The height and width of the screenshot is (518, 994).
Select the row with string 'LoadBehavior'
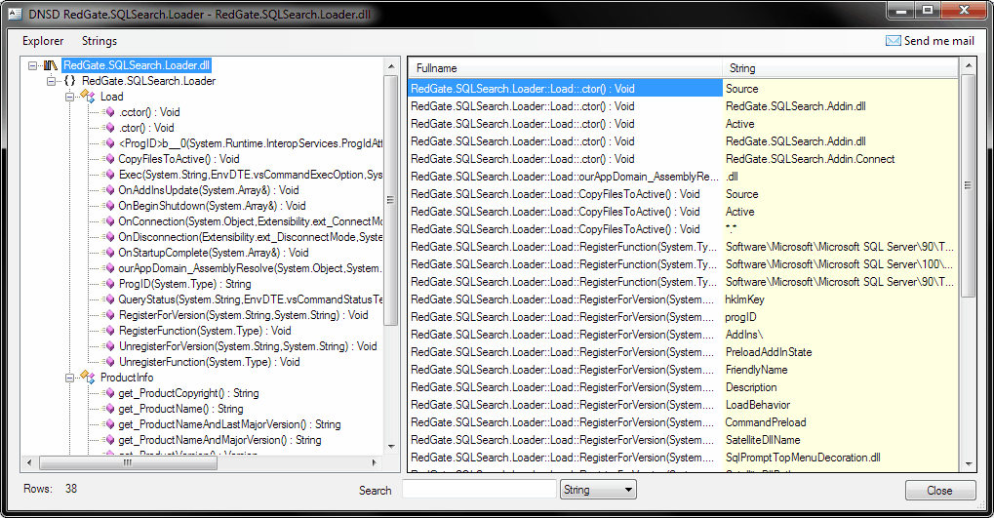tap(684, 405)
